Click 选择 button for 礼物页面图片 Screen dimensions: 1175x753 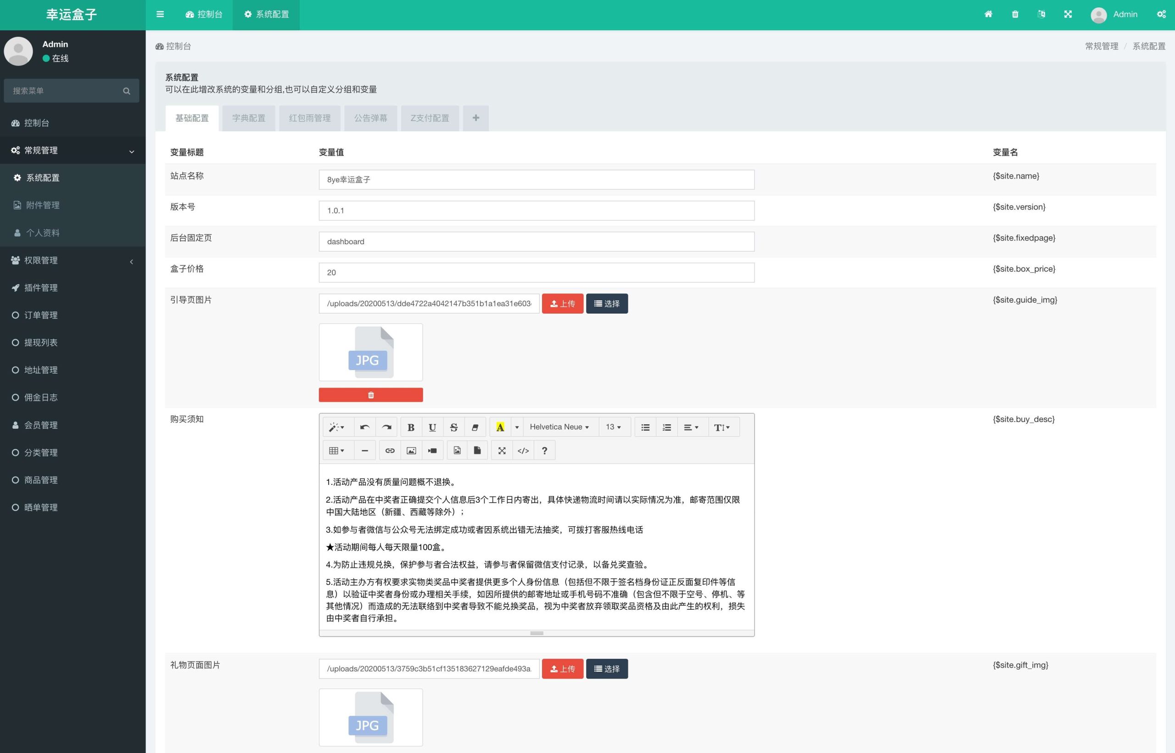point(607,669)
